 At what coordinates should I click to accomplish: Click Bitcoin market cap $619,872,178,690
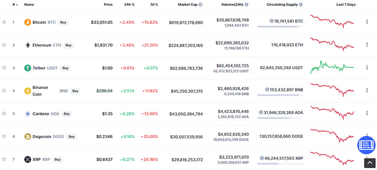click(x=186, y=23)
